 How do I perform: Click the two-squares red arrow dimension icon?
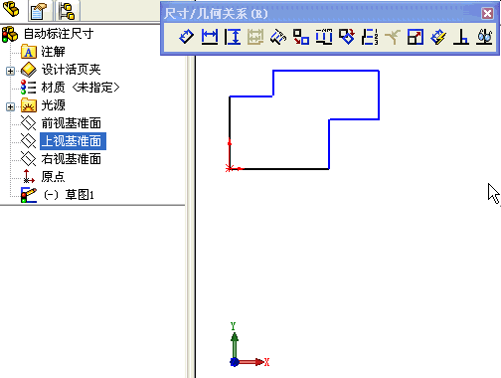coord(301,37)
